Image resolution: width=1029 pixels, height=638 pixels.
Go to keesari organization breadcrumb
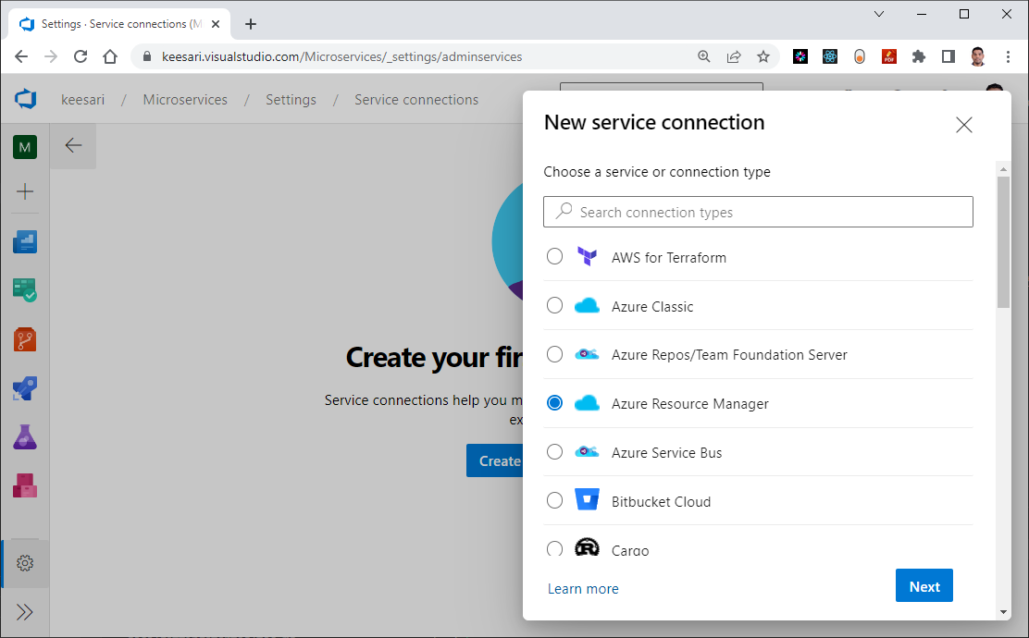82,100
